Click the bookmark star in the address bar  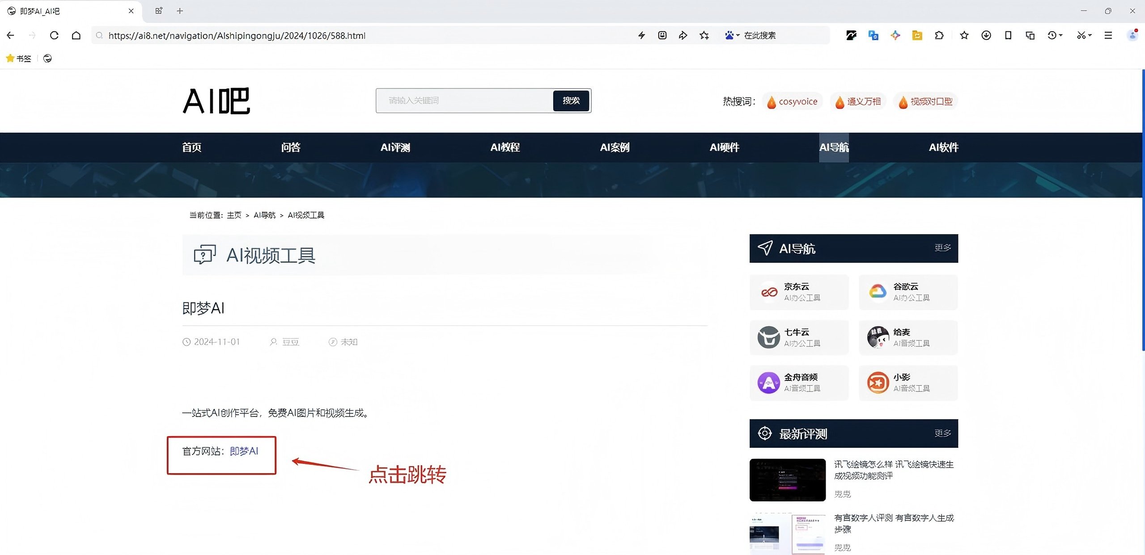coord(704,35)
